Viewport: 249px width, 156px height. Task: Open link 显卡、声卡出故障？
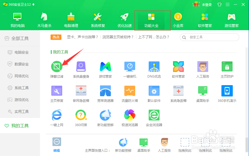[82, 37]
